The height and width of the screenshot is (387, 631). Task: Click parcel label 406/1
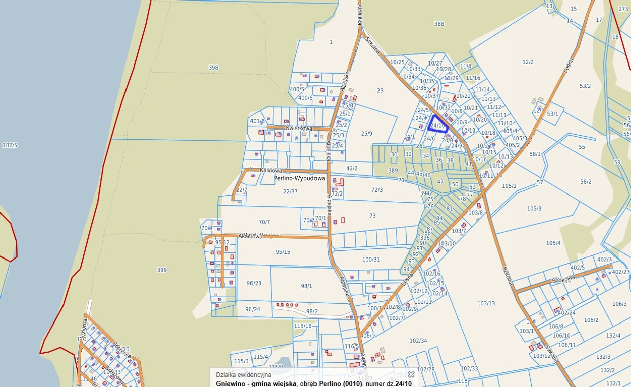click(x=367, y=336)
